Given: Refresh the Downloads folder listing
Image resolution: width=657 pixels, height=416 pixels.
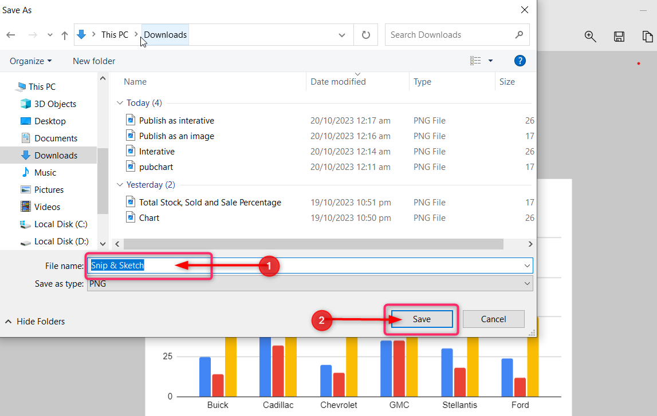Looking at the screenshot, I should tap(366, 35).
